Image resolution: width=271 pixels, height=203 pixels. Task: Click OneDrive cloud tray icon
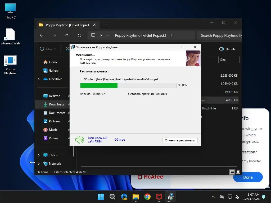[222, 197]
